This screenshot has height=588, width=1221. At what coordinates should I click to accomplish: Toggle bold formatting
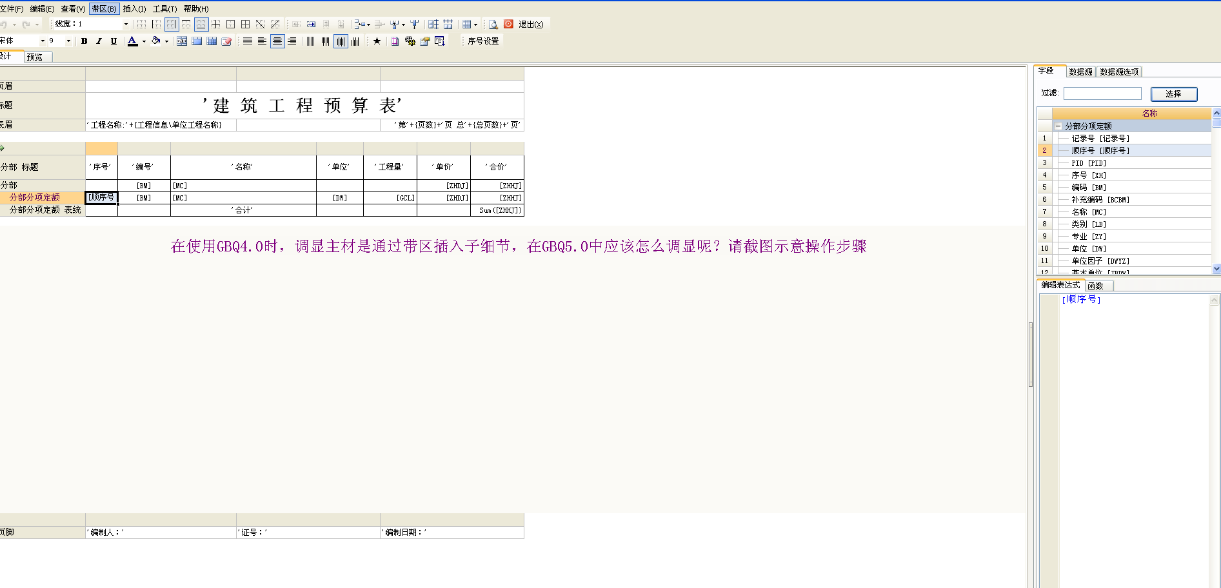84,41
